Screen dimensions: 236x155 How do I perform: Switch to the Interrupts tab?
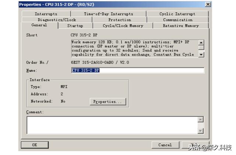[x=46, y=14]
